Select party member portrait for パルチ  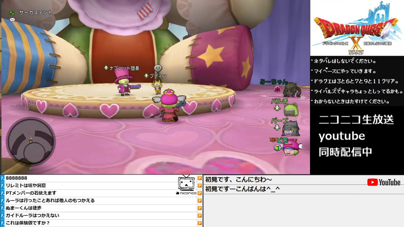tap(291, 109)
